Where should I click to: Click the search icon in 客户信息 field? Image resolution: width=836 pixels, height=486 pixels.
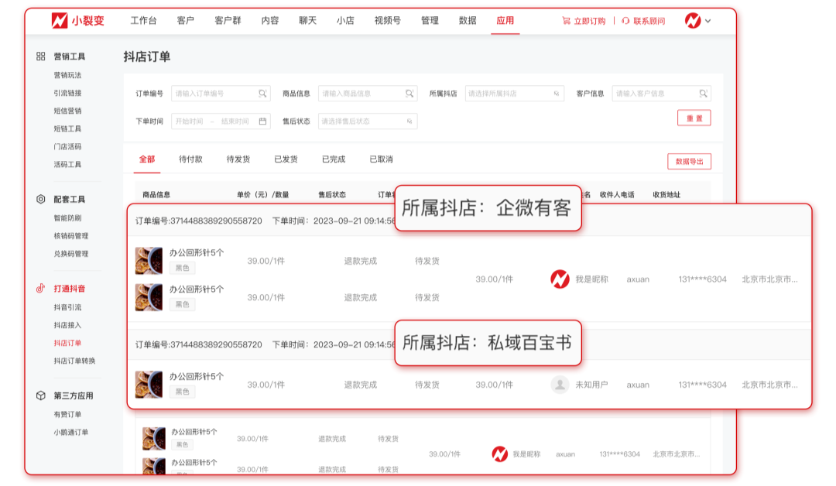tap(703, 94)
